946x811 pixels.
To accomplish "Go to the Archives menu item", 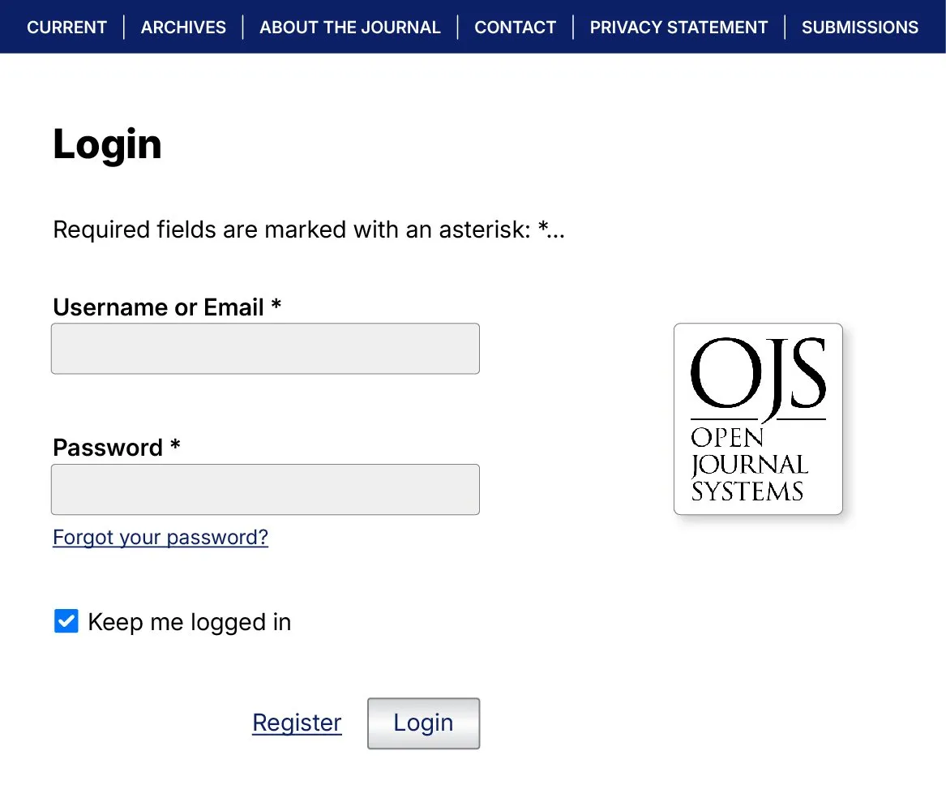I will pyautogui.click(x=183, y=28).
